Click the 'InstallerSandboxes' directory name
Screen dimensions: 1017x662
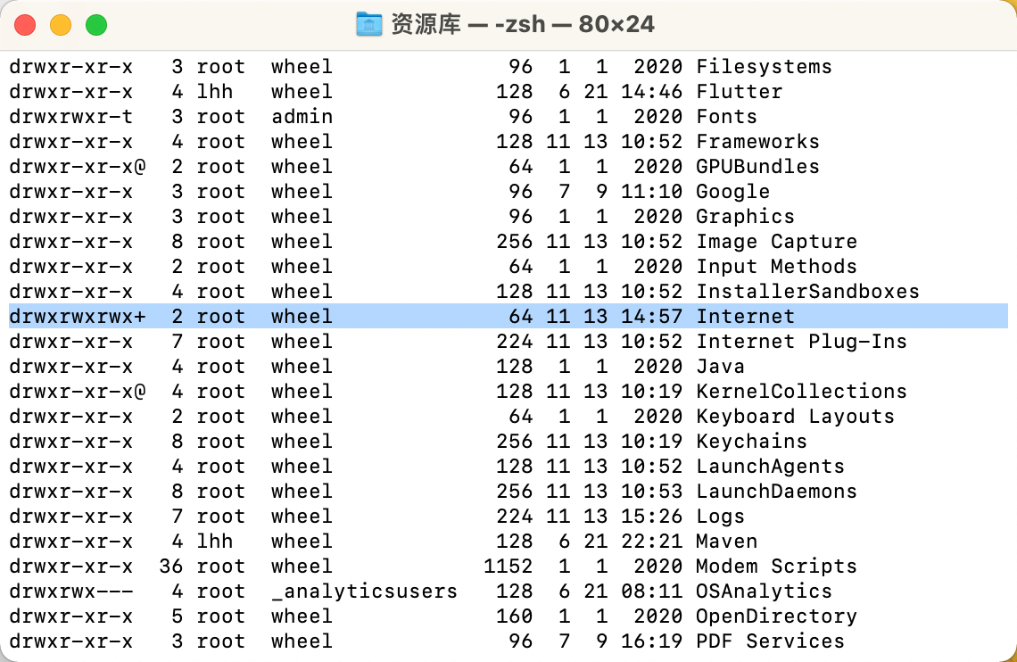(807, 292)
